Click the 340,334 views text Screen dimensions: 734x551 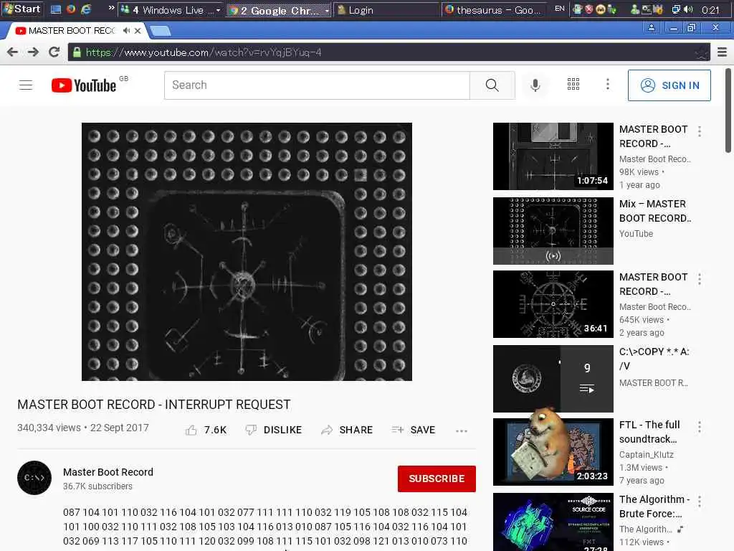(49, 428)
